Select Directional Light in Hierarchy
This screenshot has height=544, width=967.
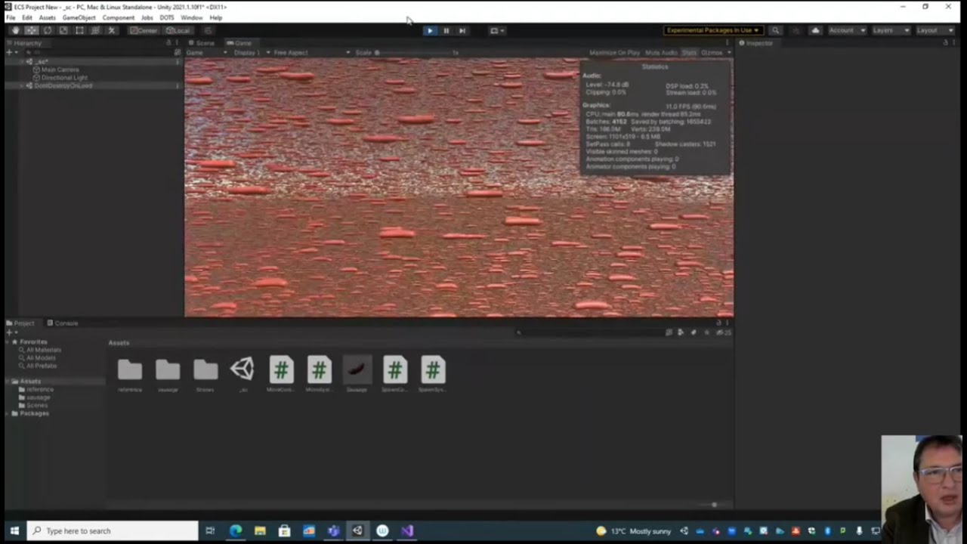[x=64, y=78]
